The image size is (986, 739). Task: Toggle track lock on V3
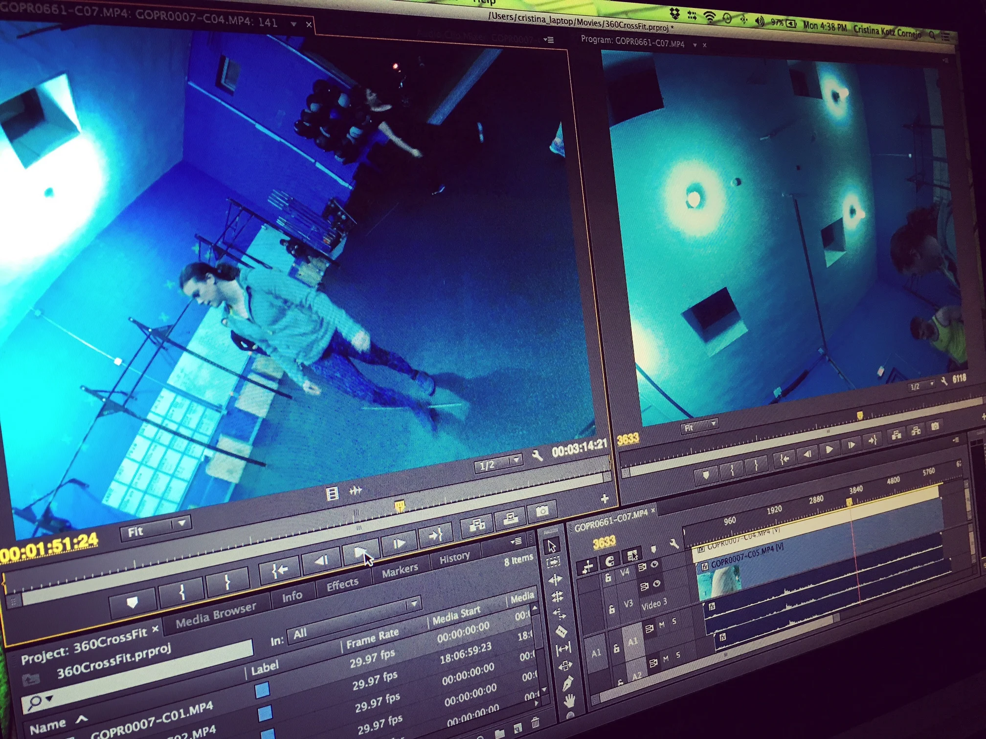[x=611, y=609]
